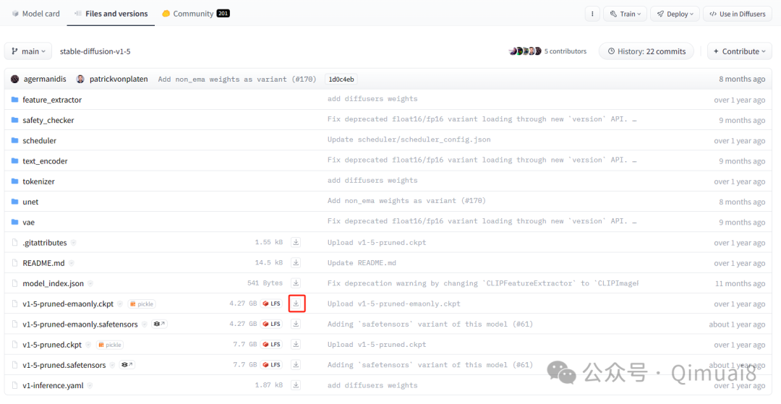Download v1-inference.yaml file

[296, 385]
